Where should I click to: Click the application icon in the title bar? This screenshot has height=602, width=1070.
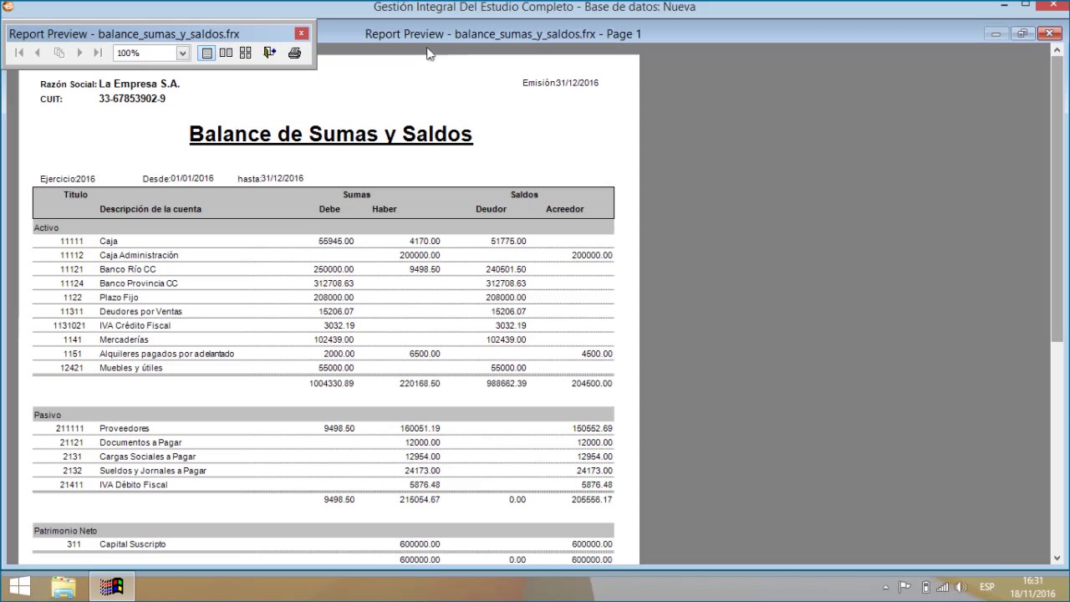point(8,7)
